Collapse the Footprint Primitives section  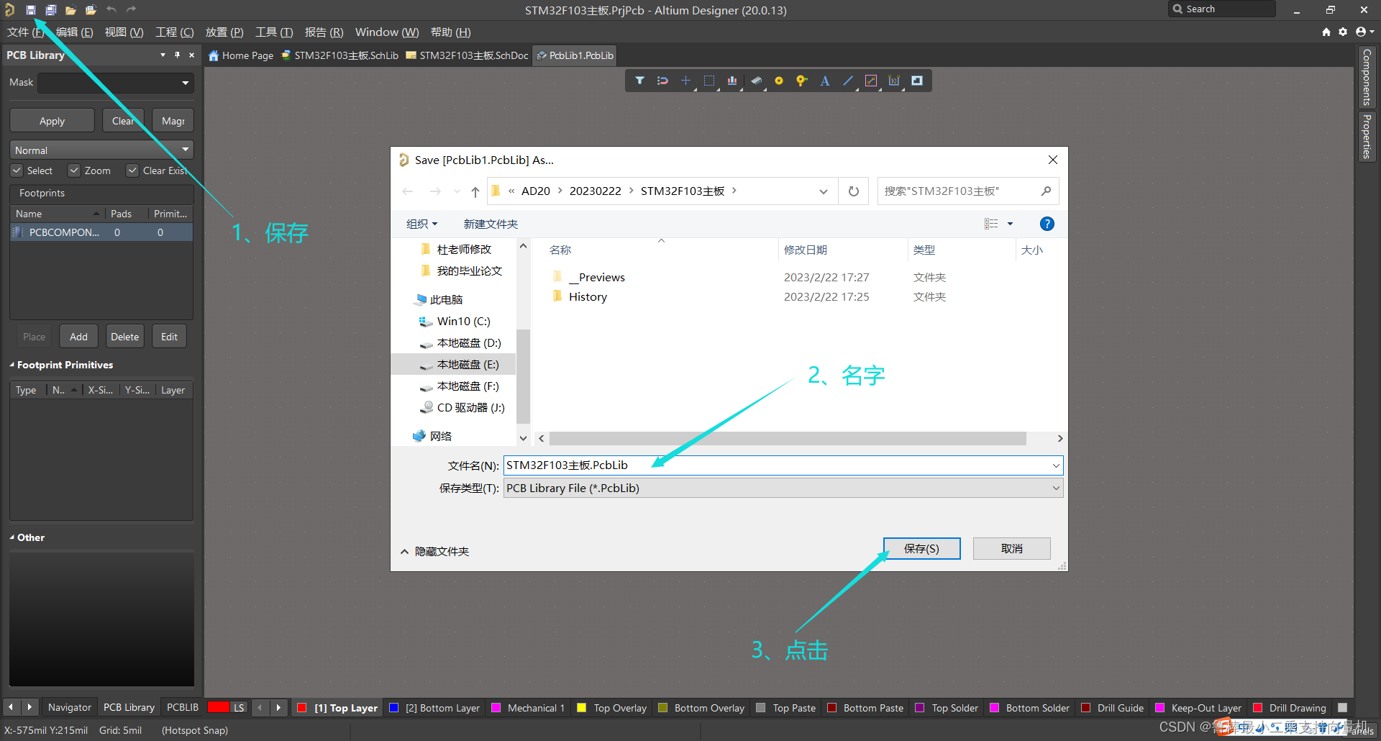point(12,365)
